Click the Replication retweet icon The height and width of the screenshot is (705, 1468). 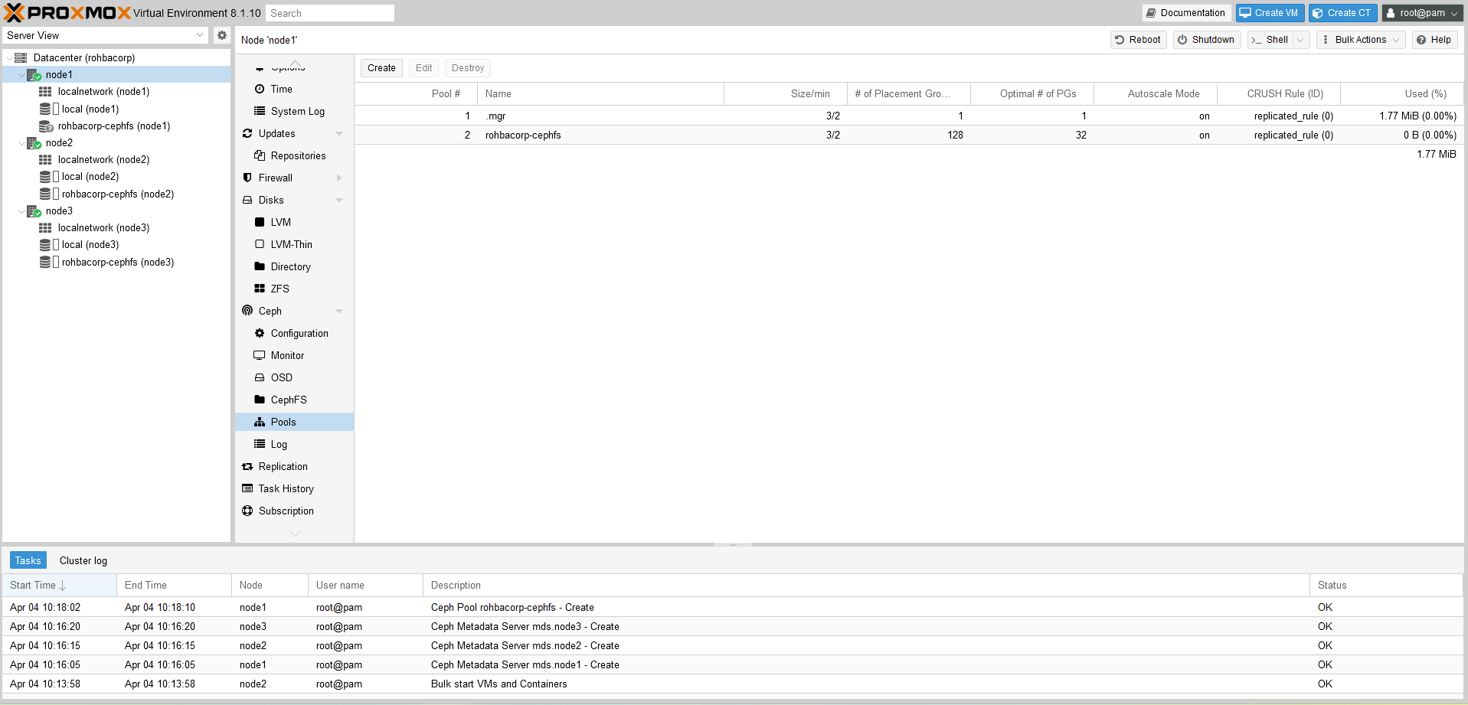(247, 466)
